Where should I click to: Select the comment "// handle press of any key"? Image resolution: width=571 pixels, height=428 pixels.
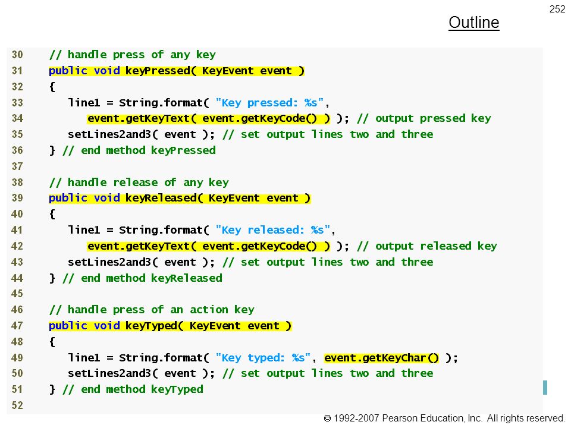coord(132,55)
